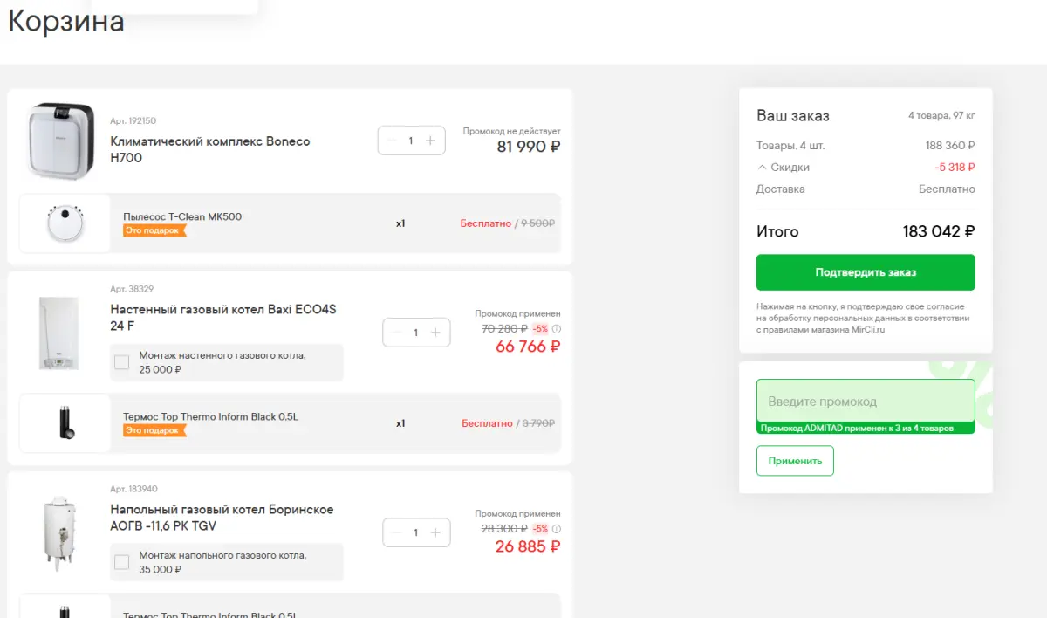1047x618 pixels.
Task: Select discount value -5 318 ₽
Action: tap(955, 168)
